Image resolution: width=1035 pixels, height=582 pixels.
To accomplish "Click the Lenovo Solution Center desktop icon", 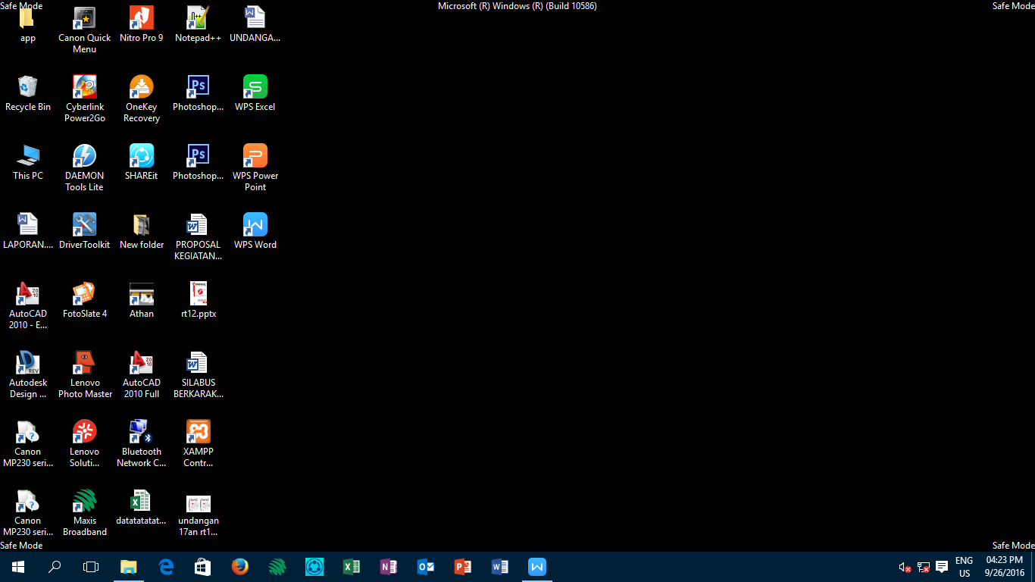I will 85,444.
